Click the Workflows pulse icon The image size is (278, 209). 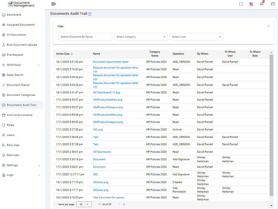(4, 65)
